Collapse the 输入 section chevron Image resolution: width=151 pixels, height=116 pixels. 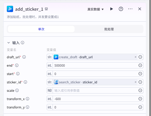9,43
